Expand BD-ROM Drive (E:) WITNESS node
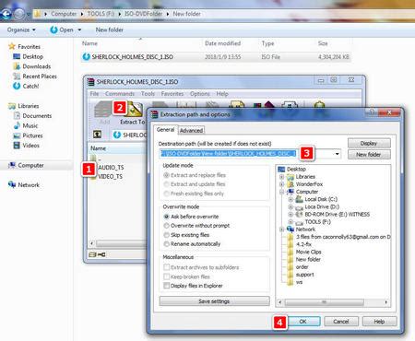The height and width of the screenshot is (341, 415). tap(290, 215)
